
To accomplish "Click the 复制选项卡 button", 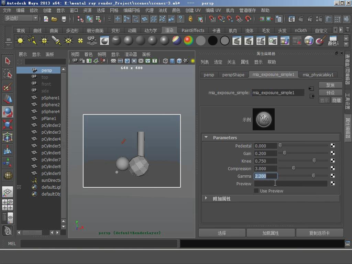I will (x=319, y=233).
